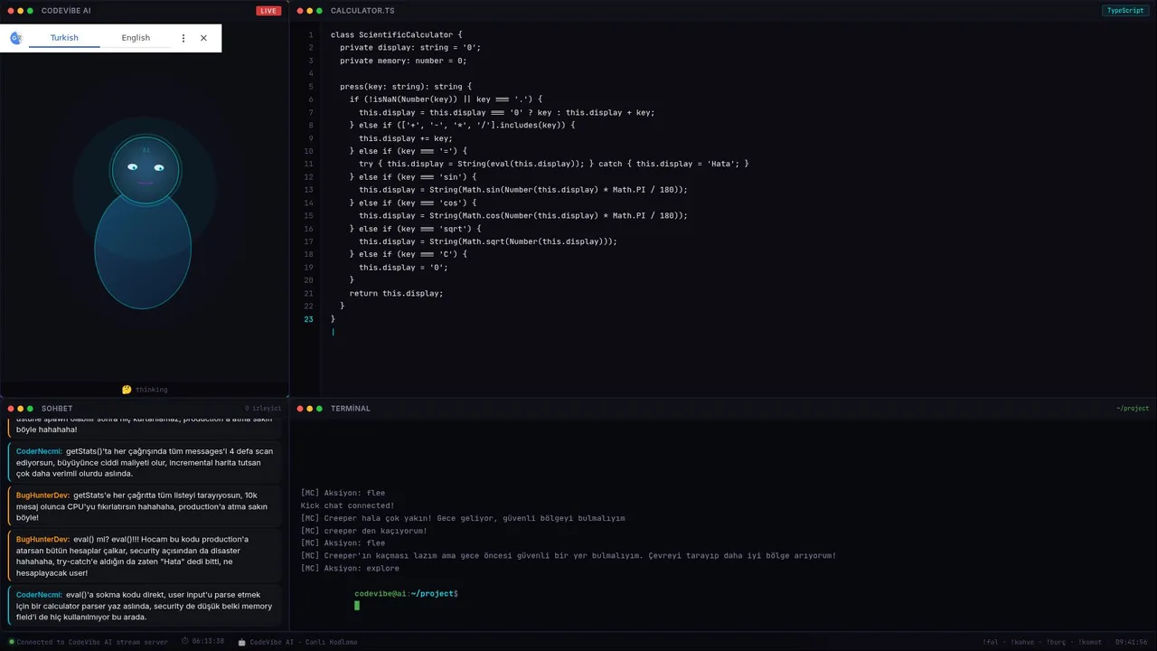
Task: Select the English translation tab
Action: [x=136, y=38]
